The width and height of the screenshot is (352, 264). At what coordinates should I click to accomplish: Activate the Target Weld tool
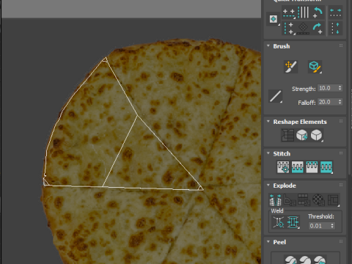click(x=279, y=222)
